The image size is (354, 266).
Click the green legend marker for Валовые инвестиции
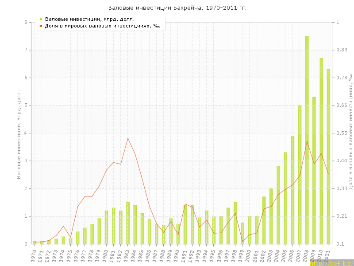pyautogui.click(x=41, y=19)
